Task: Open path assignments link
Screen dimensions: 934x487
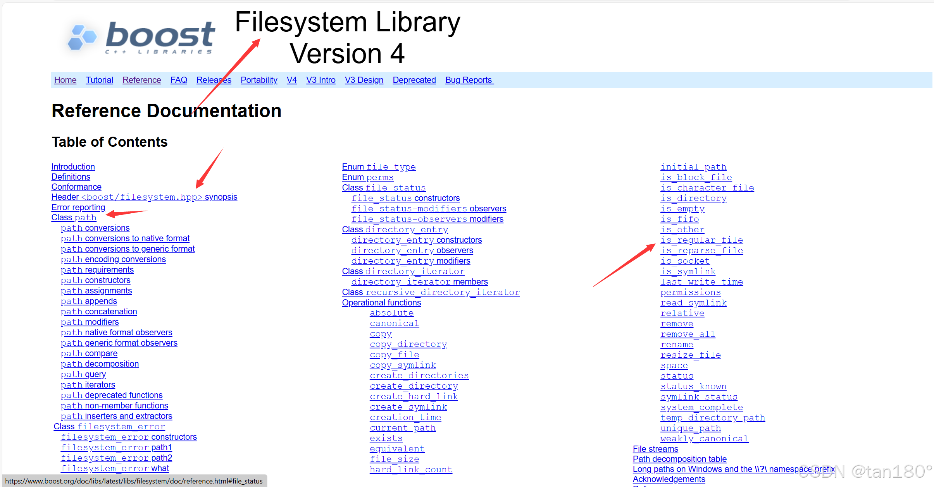Action: (96, 291)
